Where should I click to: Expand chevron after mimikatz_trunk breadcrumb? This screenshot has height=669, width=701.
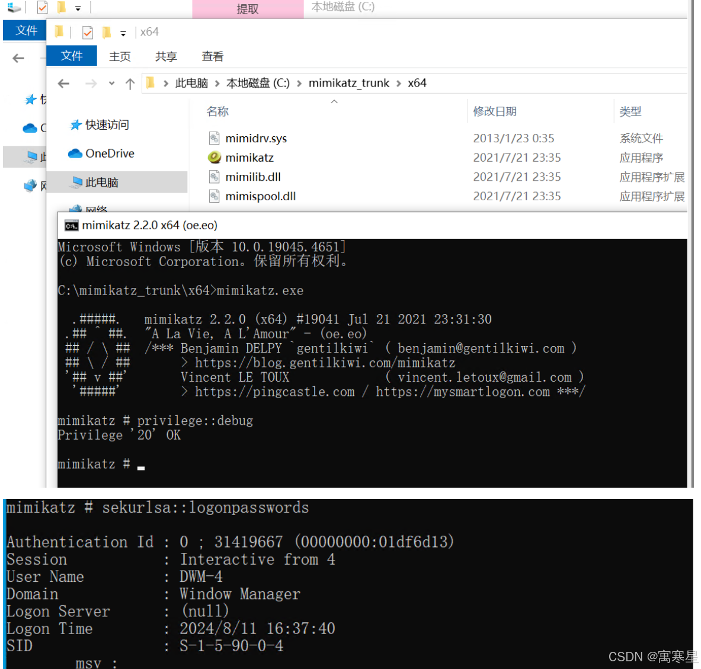(398, 84)
